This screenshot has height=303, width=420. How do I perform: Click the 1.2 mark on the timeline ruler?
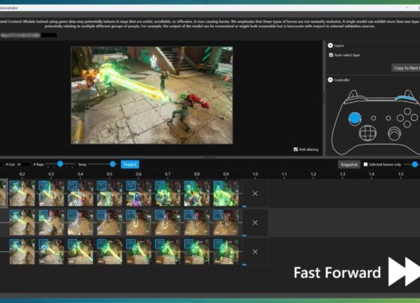[313, 174]
